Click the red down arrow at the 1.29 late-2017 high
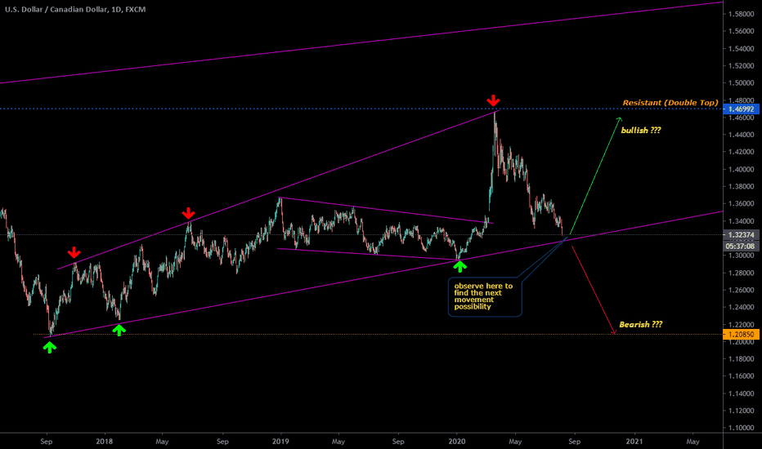The image size is (762, 449). coord(74,252)
